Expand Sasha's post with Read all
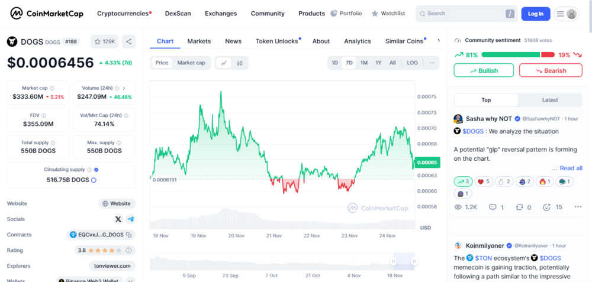The height and width of the screenshot is (282, 592). [x=571, y=168]
